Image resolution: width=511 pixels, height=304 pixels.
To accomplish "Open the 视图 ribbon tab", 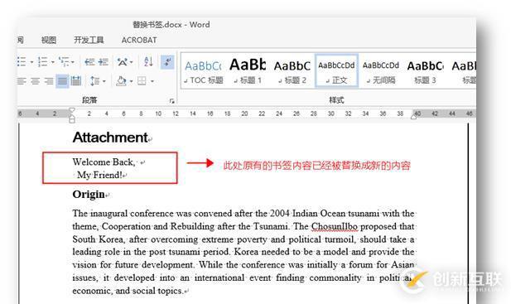I will click(x=49, y=40).
